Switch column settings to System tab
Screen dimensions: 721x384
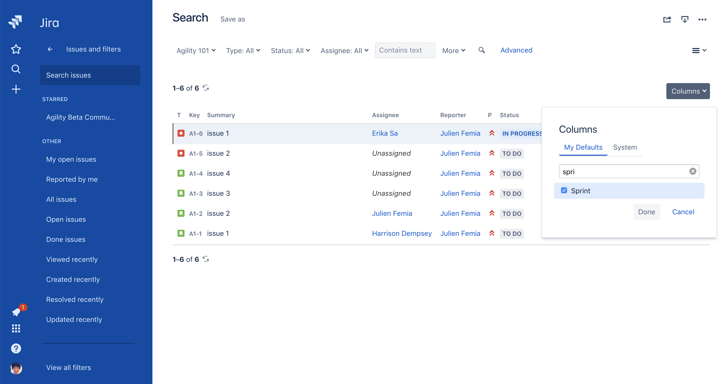click(625, 147)
